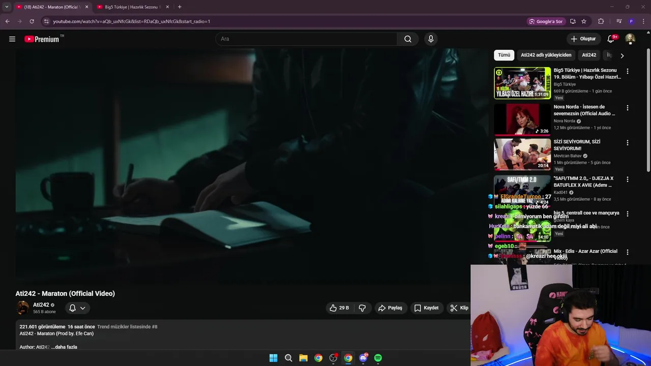Open options for Nova Norda video
The height and width of the screenshot is (366, 651).
point(628,108)
